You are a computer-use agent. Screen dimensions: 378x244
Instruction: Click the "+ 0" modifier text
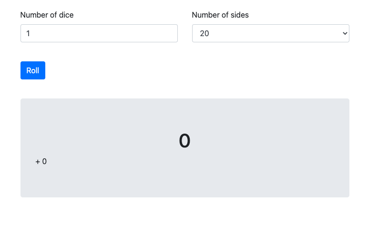click(x=41, y=162)
